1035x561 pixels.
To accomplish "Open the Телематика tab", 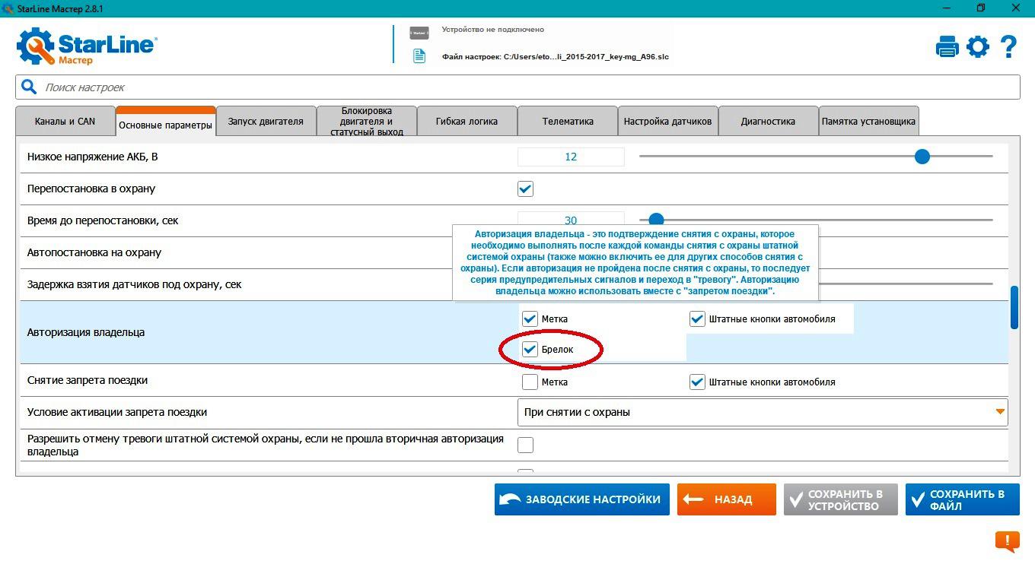I will click(x=567, y=121).
